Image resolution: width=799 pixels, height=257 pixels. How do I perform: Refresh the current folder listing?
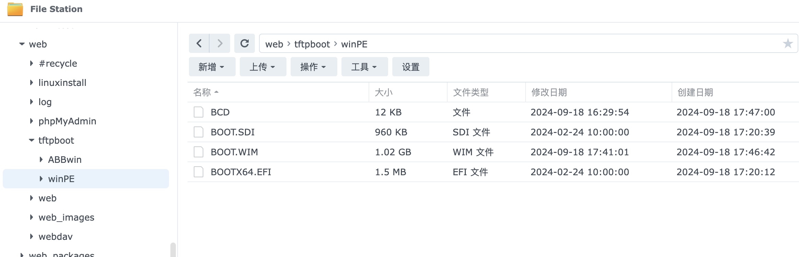[x=245, y=43]
